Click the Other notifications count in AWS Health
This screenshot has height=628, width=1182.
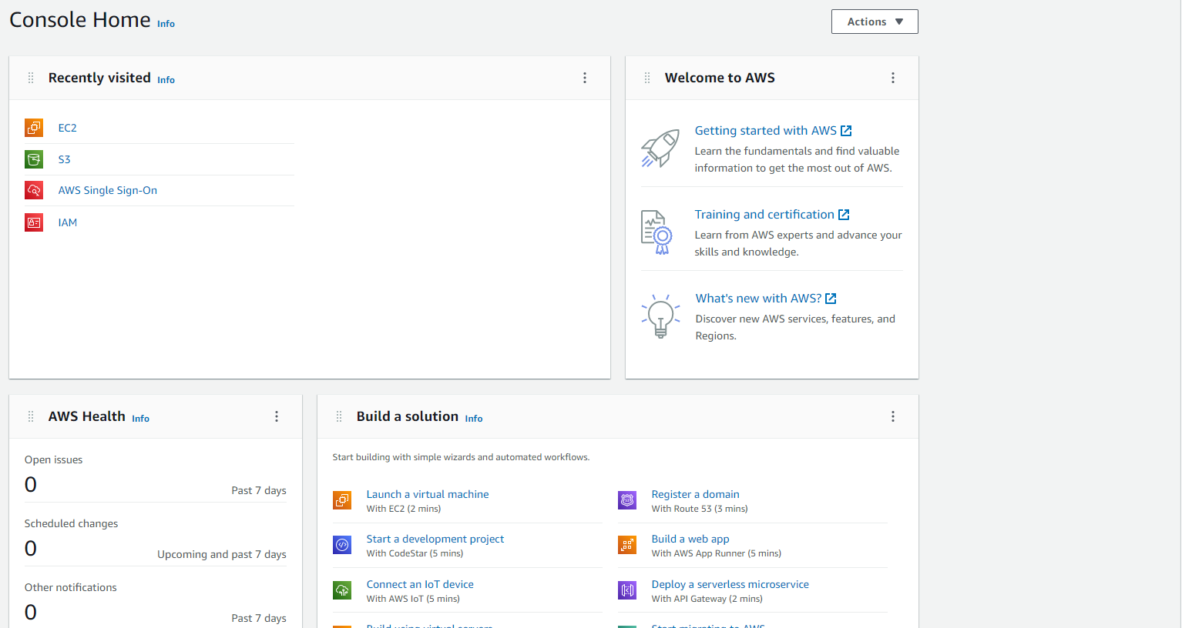click(31, 613)
